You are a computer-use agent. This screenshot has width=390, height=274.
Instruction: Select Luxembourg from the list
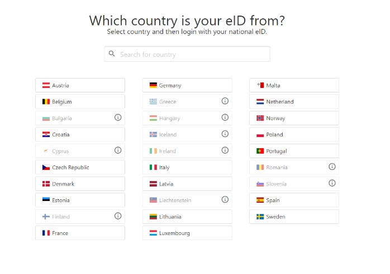tap(187, 233)
